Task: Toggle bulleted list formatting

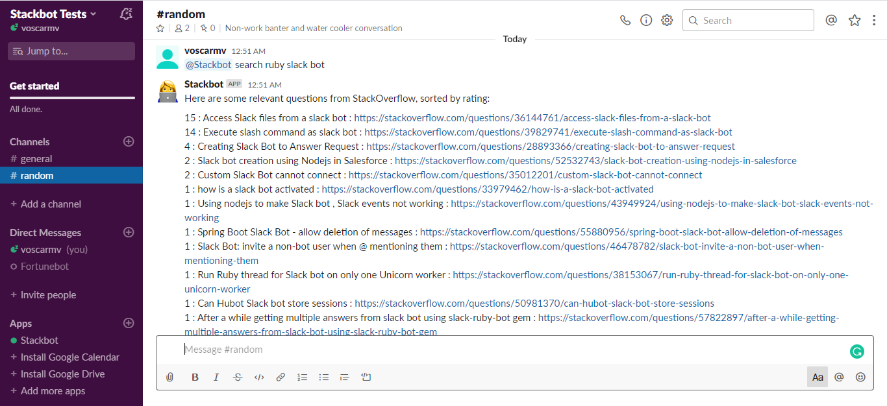Action: pyautogui.click(x=323, y=377)
